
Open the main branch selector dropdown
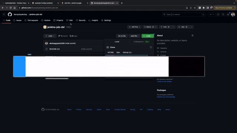(50, 36)
